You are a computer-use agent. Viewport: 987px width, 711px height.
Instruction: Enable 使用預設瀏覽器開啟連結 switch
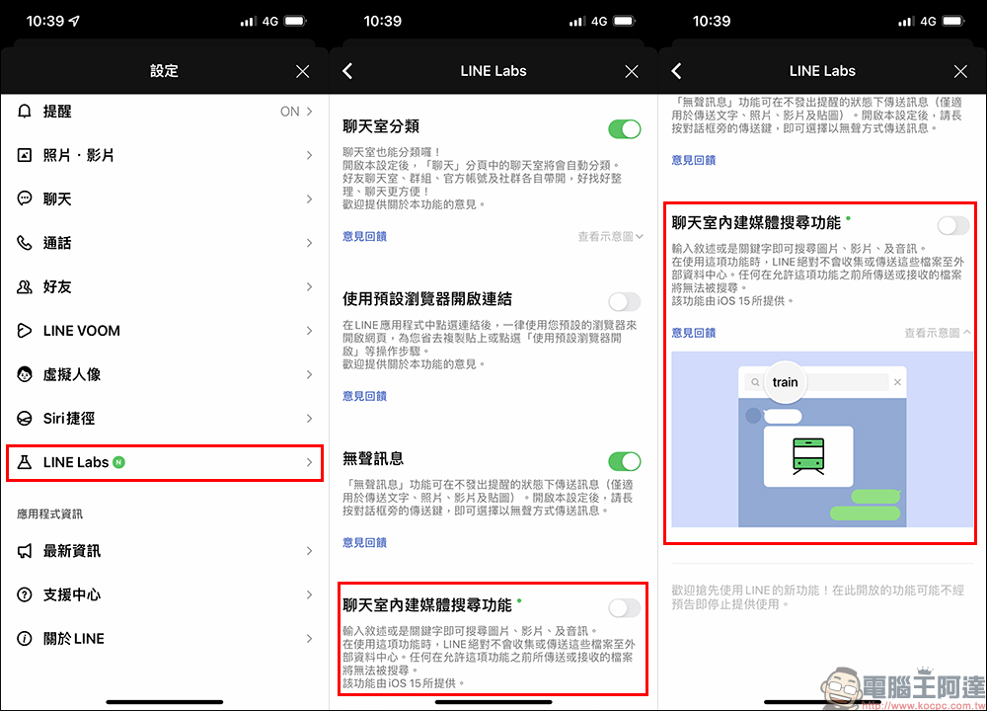coord(624,301)
